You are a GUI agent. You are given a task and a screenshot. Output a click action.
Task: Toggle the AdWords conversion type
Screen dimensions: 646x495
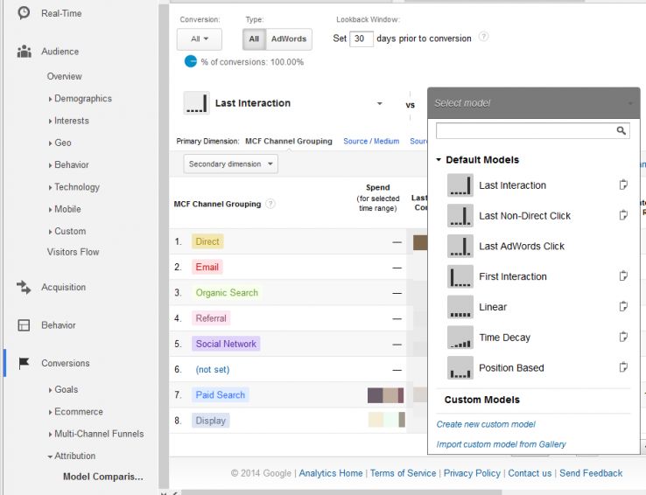coord(288,39)
